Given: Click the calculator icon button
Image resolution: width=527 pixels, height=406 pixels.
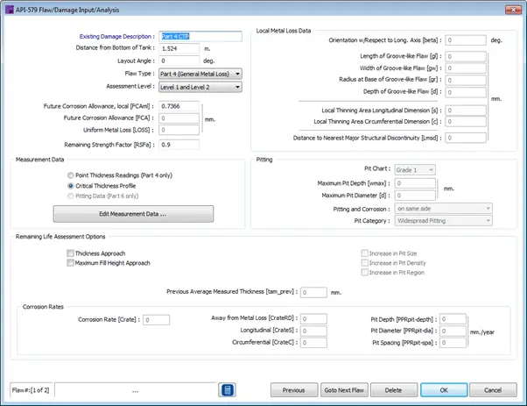Looking at the screenshot, I should click(x=227, y=390).
